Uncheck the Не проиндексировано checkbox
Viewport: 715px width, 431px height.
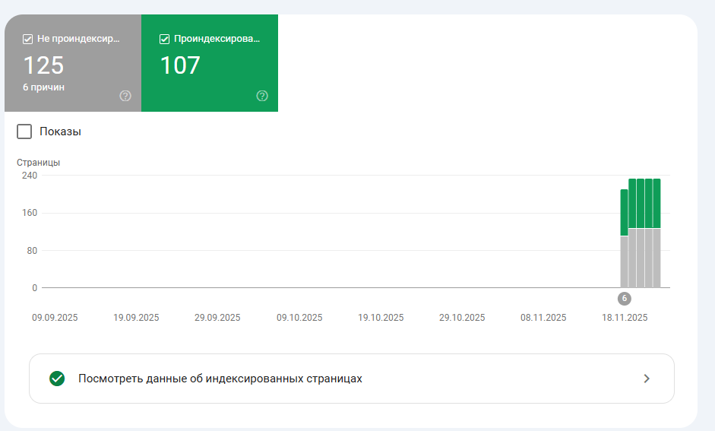28,40
